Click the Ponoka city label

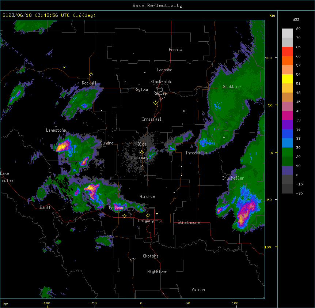pyautogui.click(x=175, y=50)
